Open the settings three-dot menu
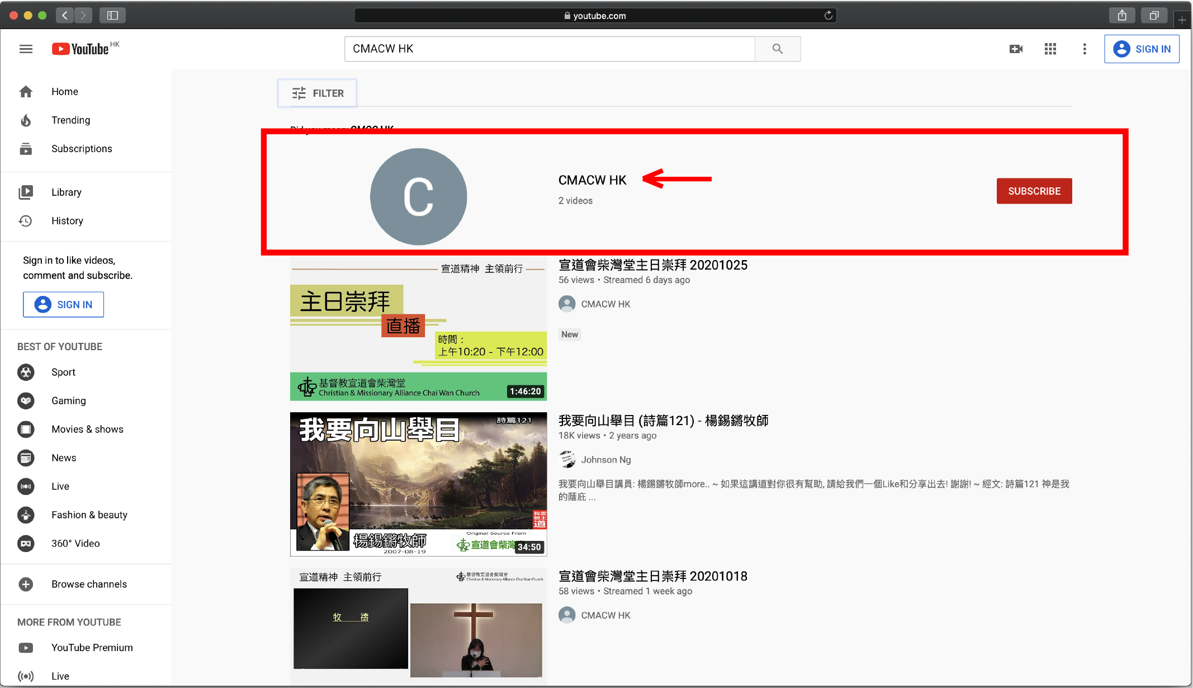 pyautogui.click(x=1085, y=49)
